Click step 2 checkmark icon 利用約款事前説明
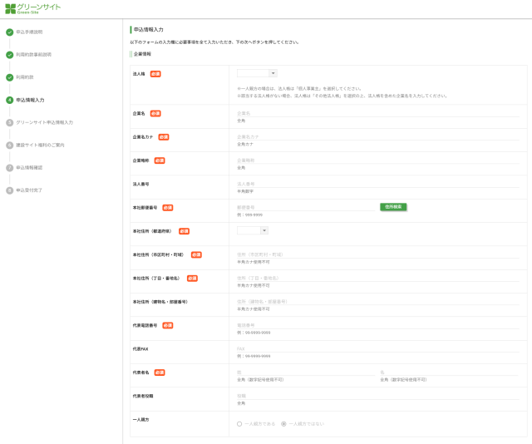The width and height of the screenshot is (532, 444). click(x=10, y=55)
